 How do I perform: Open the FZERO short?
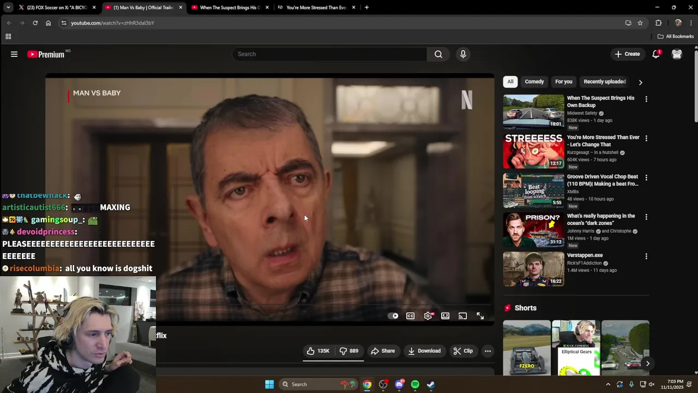point(527,348)
